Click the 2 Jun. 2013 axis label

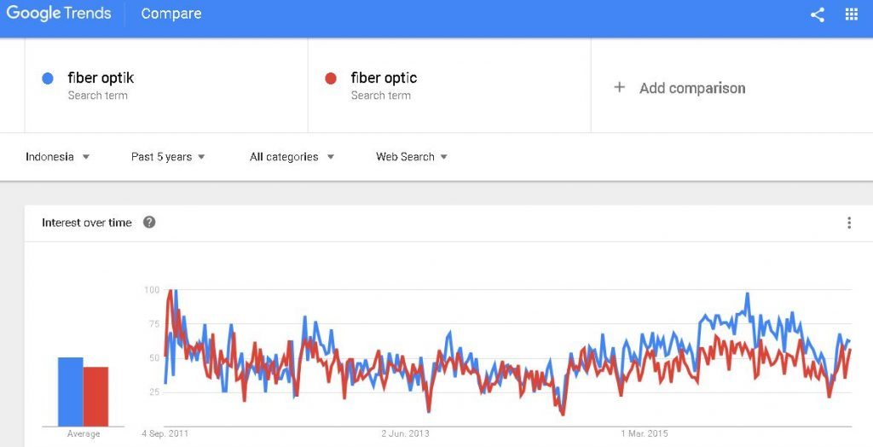405,434
